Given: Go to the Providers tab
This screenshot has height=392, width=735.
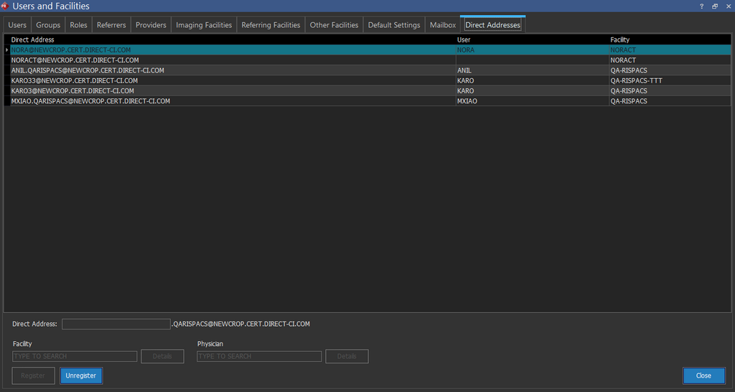Looking at the screenshot, I should 151,25.
